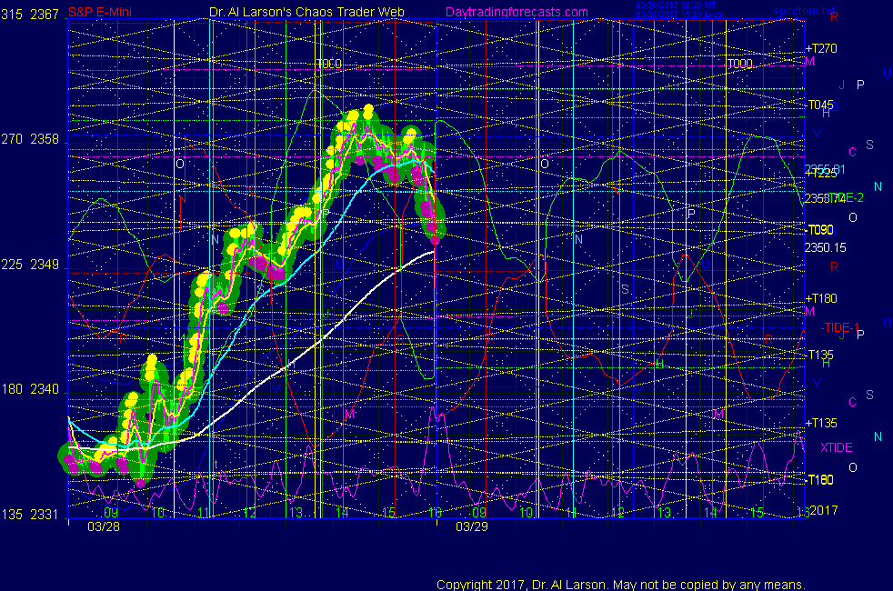
Task: Click the T000 marker in the 03/28 session
Action: 329,64
